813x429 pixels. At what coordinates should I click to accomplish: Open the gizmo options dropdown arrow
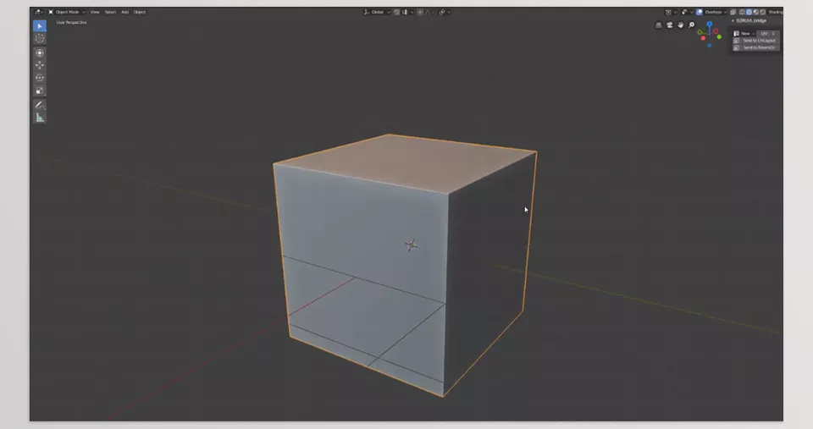click(691, 12)
